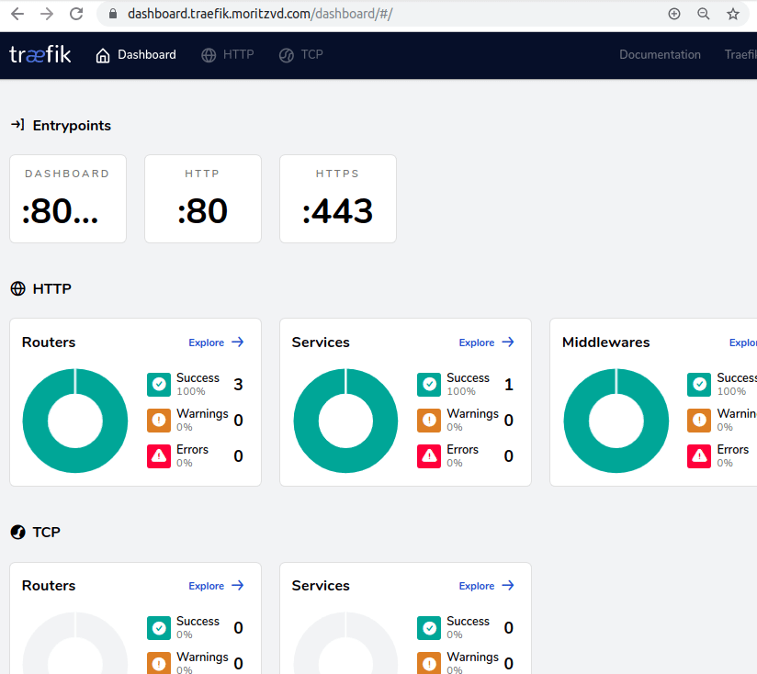Click the TCP icon beside the TCP heading
Screen dimensions: 757x674
(x=17, y=532)
